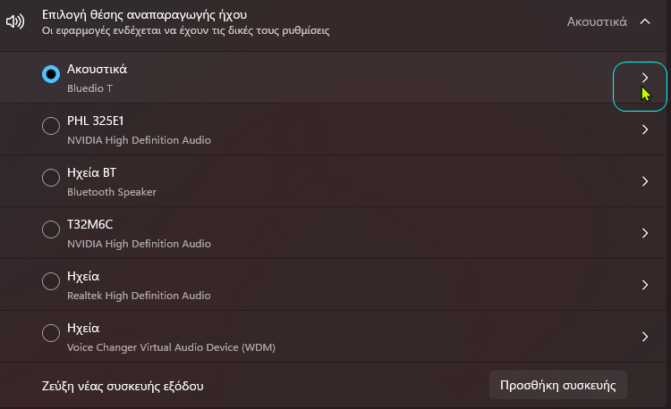Select Ηχεία BT Bluetooth Speaker radio button
Viewport: 671px width, 409px height.
pos(51,178)
